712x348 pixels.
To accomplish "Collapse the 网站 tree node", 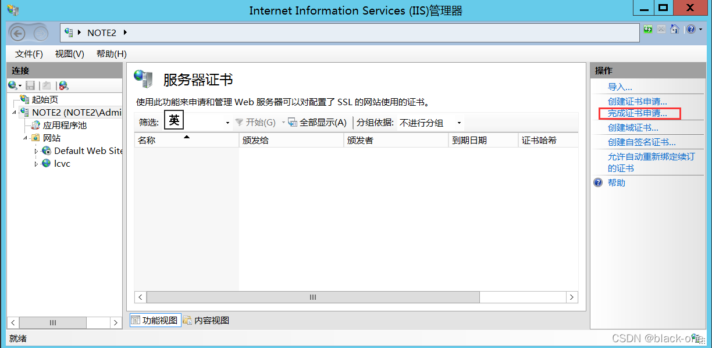I will pyautogui.click(x=26, y=138).
